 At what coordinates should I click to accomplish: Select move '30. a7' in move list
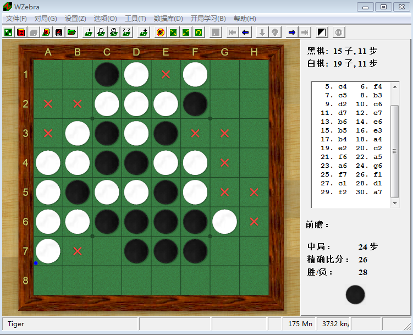[x=369, y=192]
